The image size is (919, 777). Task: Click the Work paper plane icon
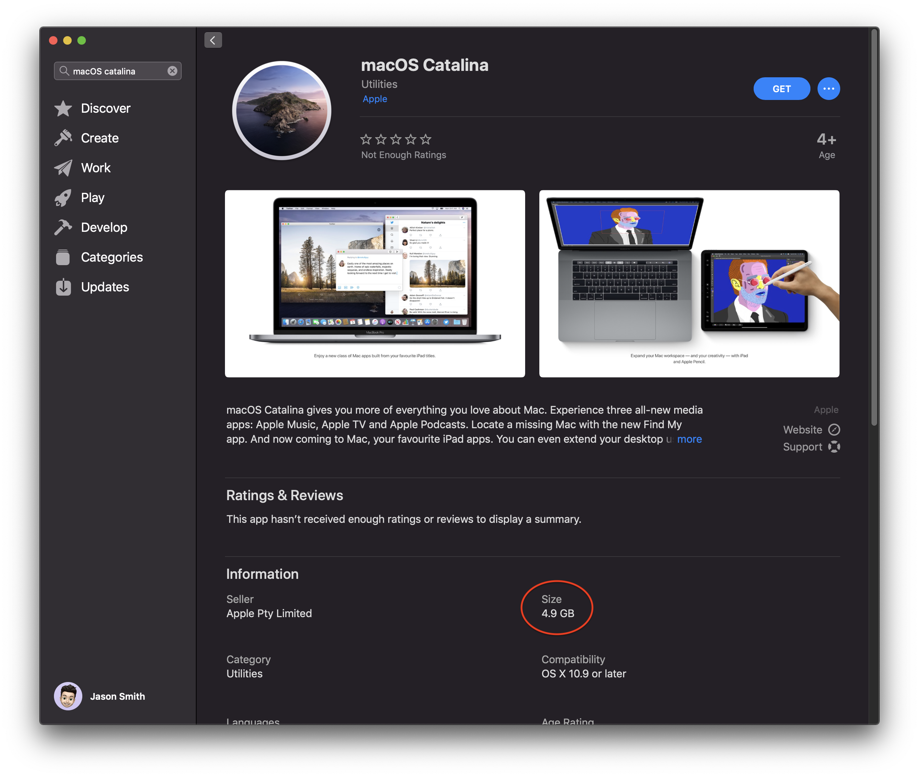click(63, 168)
